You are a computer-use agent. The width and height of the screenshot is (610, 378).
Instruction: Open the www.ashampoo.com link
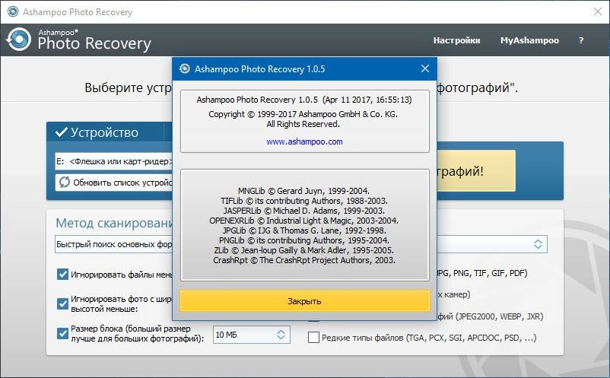point(304,141)
